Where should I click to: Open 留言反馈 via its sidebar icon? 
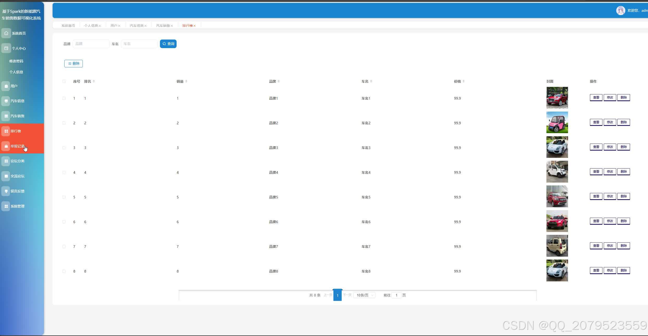click(x=6, y=191)
